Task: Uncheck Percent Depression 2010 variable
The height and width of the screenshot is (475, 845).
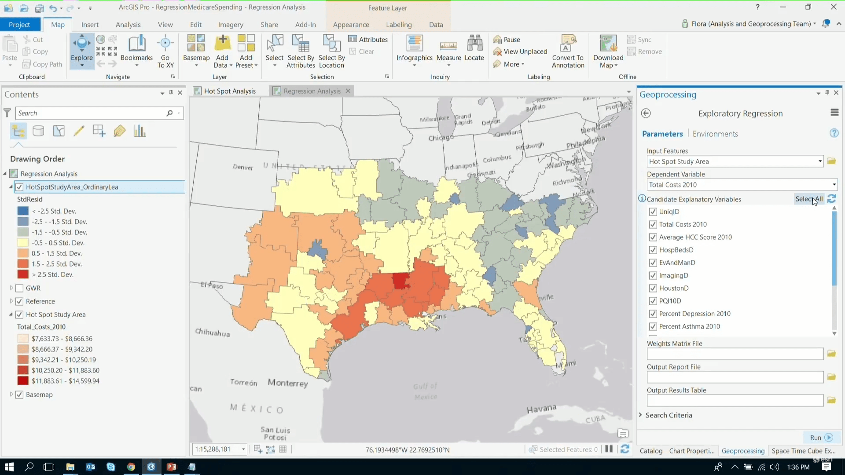Action: point(653,314)
